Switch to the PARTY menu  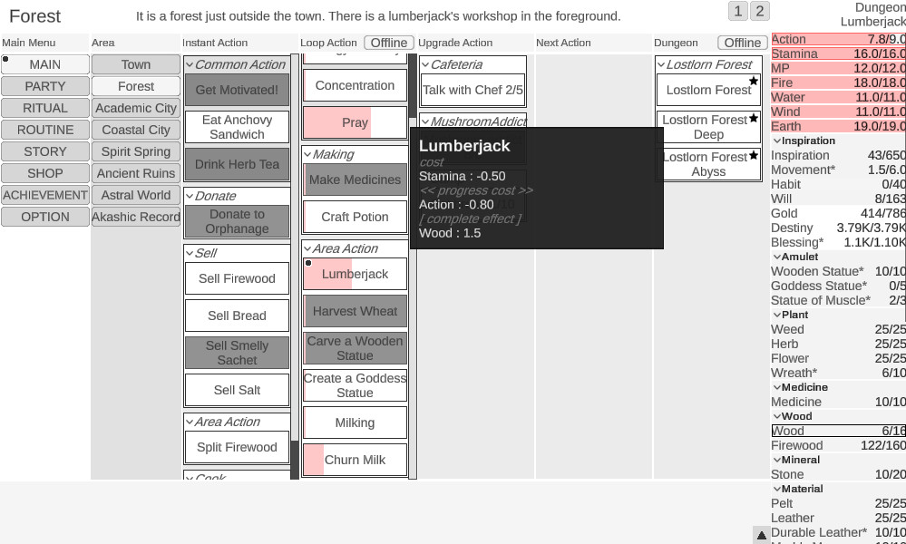[x=44, y=86]
